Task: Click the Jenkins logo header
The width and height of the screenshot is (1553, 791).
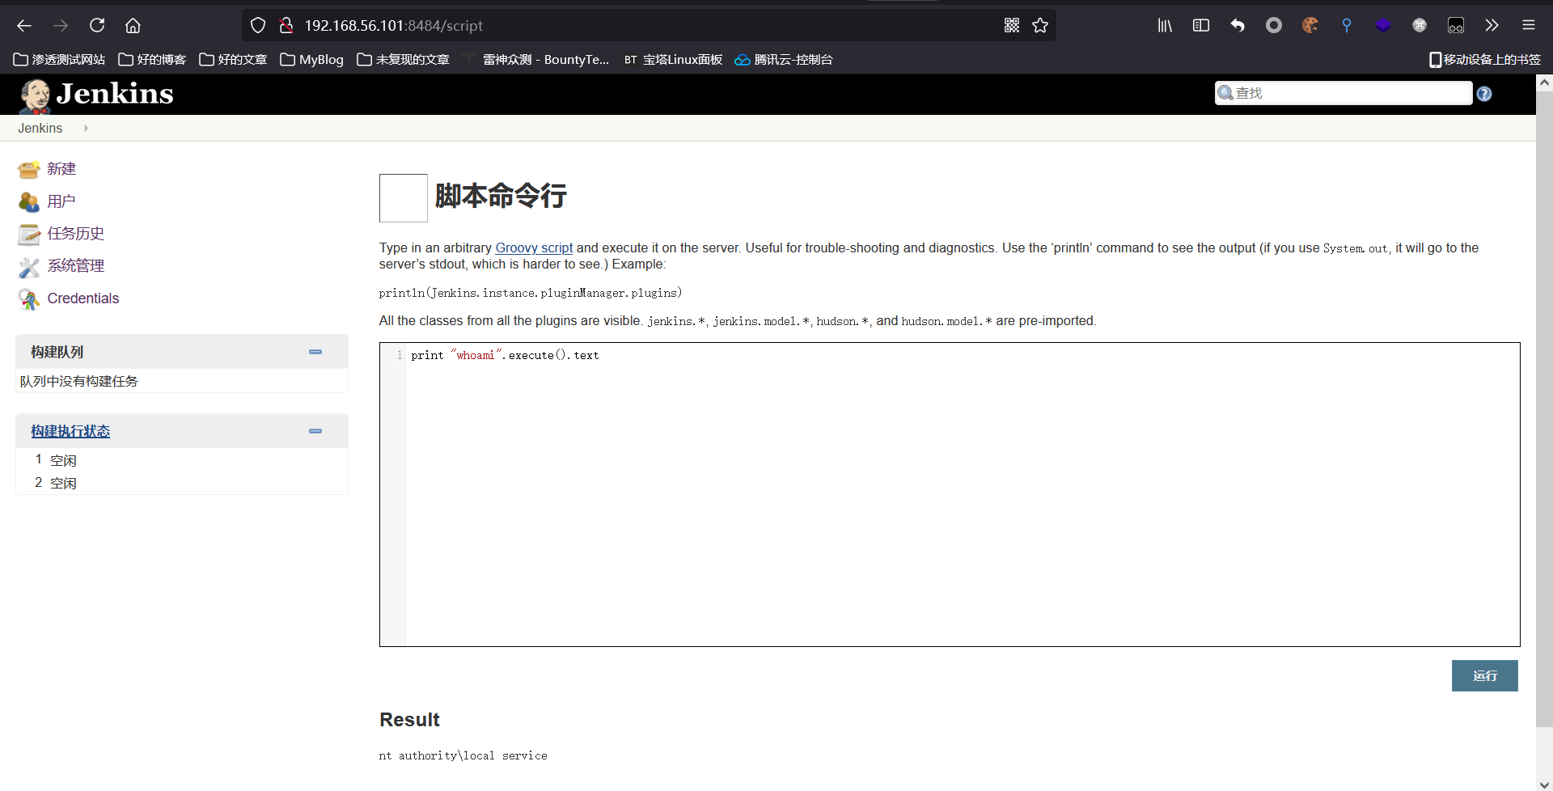Action: click(96, 95)
